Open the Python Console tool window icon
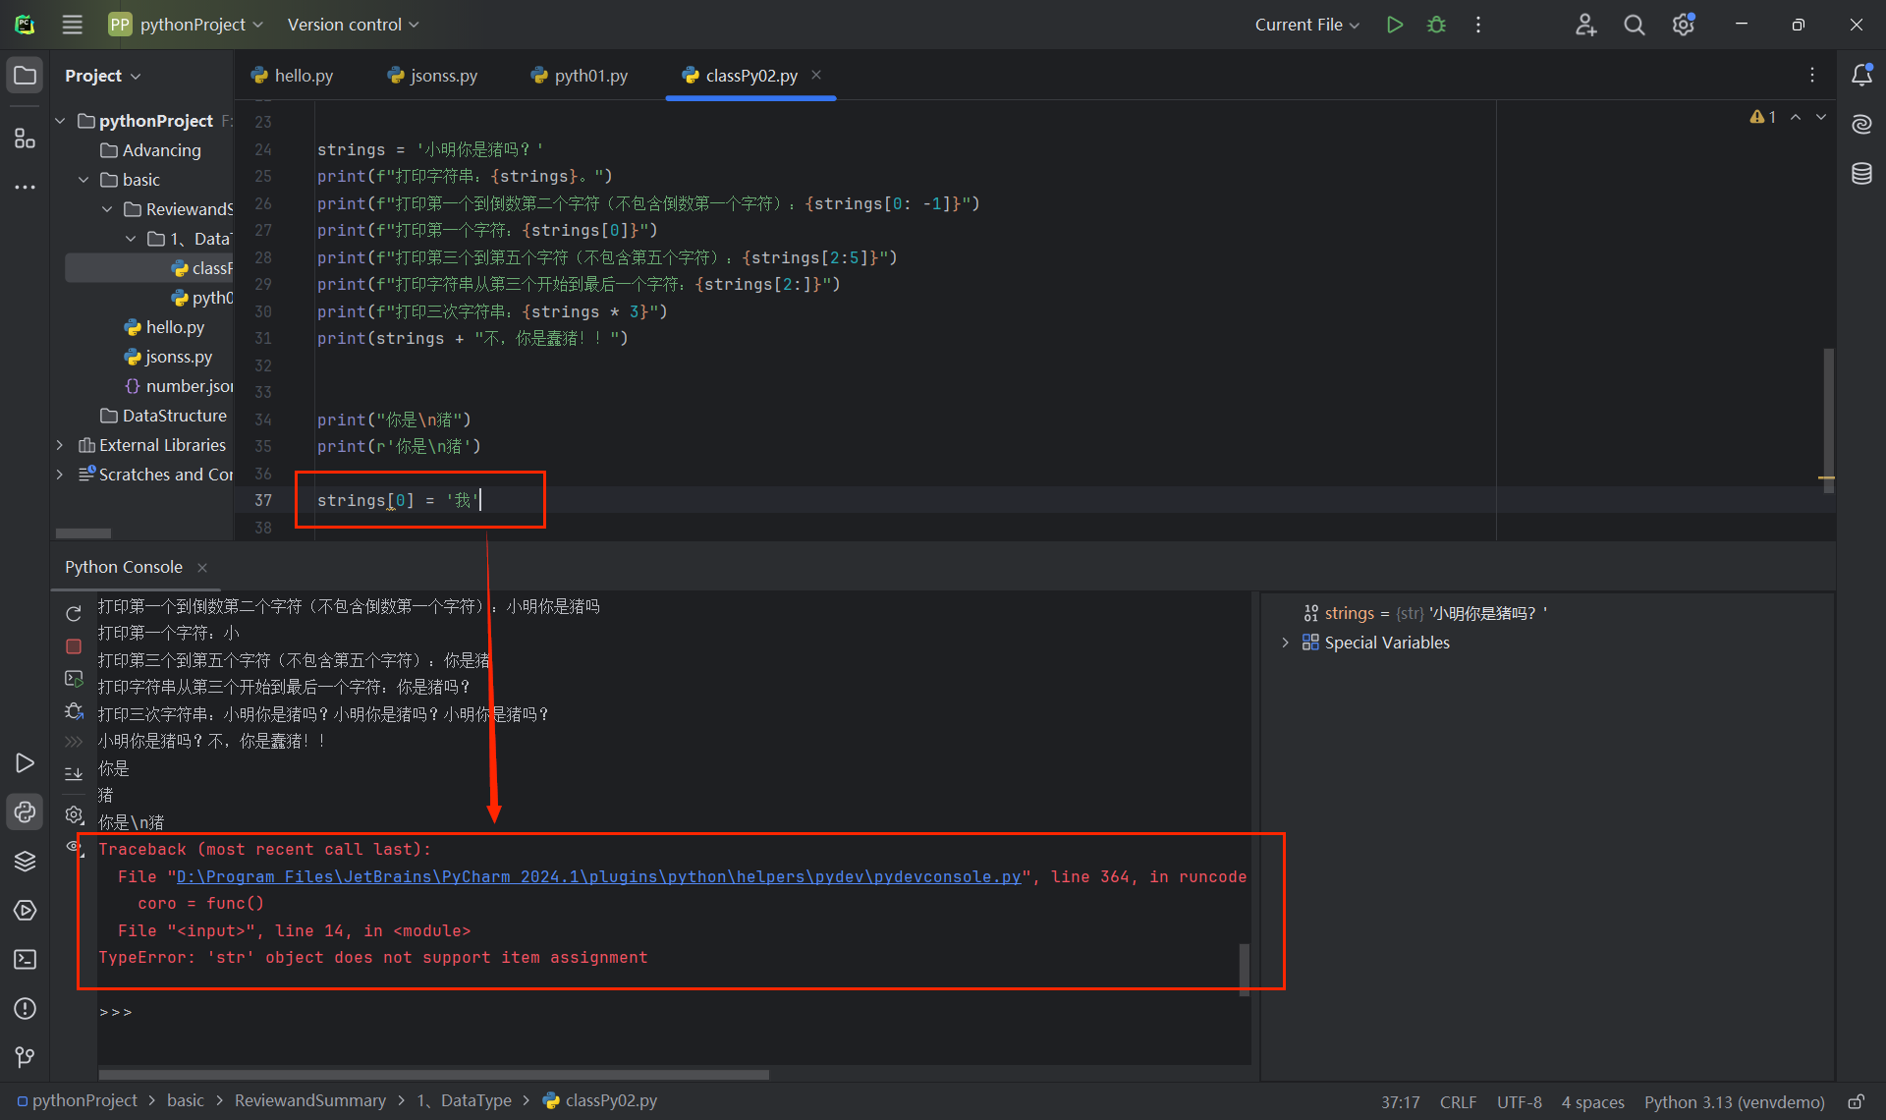Viewport: 1886px width, 1120px height. click(x=26, y=812)
